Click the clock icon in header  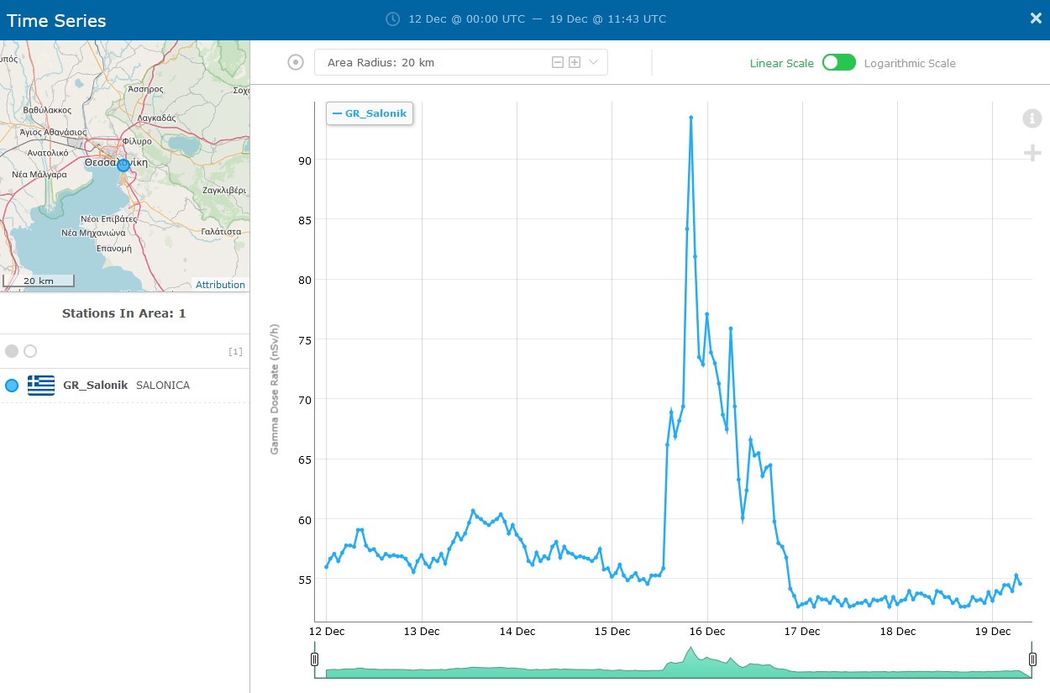tap(392, 18)
